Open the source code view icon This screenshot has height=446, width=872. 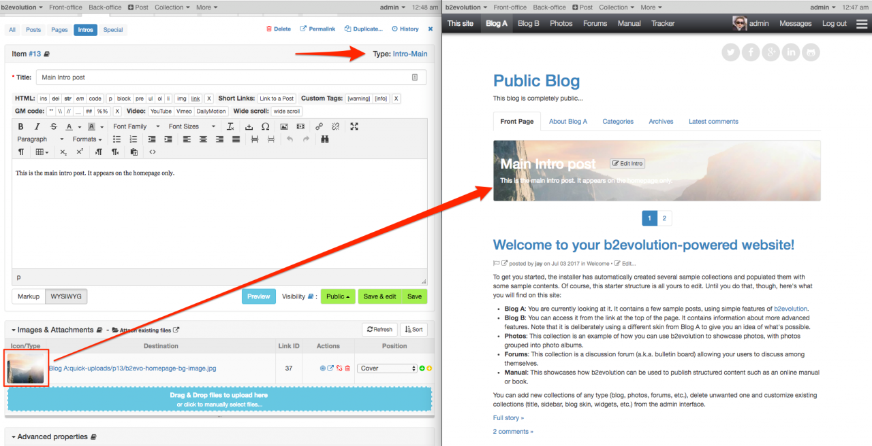click(152, 152)
